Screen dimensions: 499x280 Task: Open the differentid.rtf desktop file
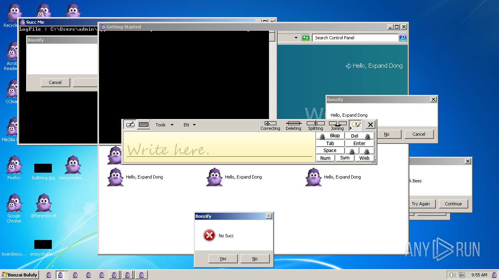pos(43,206)
